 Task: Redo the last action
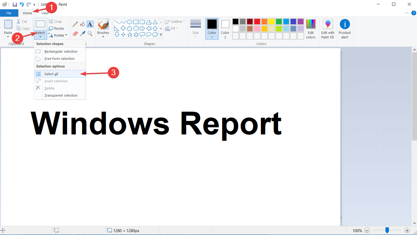[x=29, y=4]
